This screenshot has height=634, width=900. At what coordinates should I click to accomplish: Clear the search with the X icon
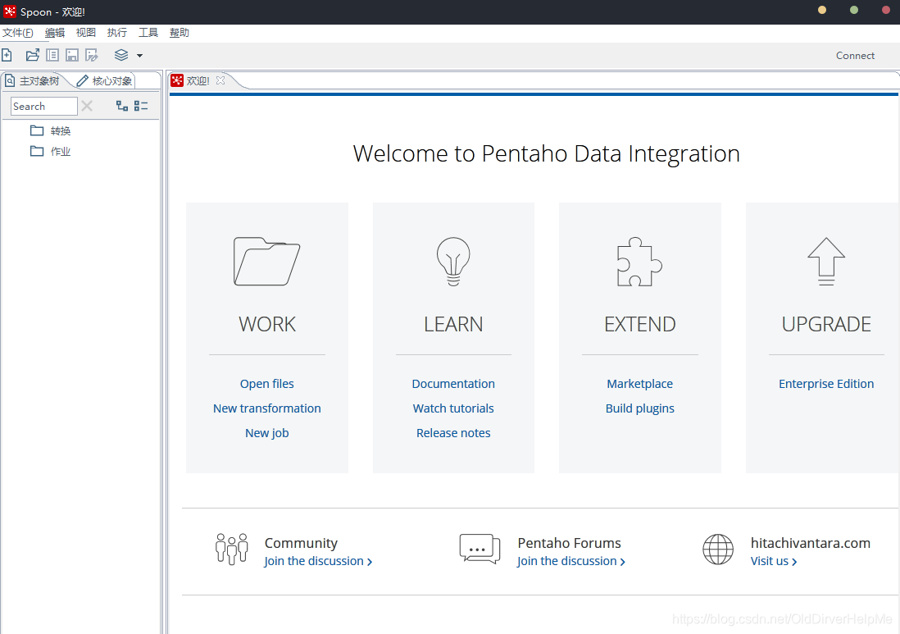[87, 106]
